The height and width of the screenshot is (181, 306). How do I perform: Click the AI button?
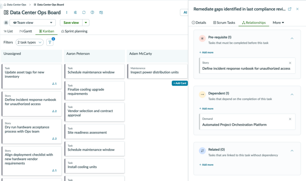click(x=185, y=12)
